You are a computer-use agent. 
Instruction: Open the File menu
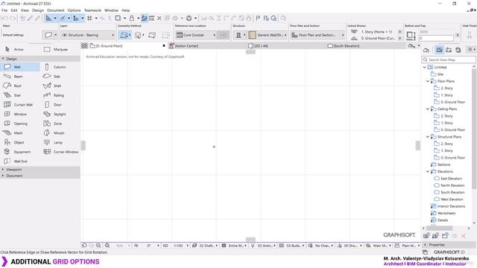point(4,10)
